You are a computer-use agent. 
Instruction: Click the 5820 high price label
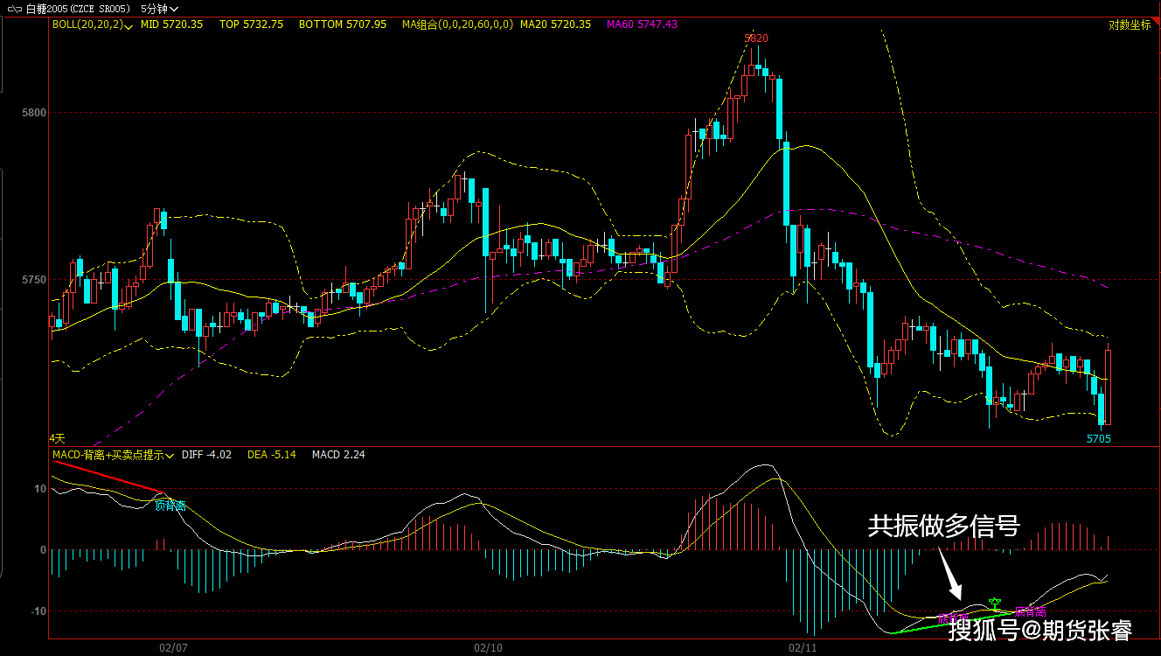pyautogui.click(x=756, y=38)
